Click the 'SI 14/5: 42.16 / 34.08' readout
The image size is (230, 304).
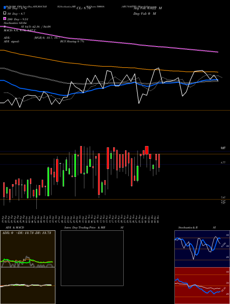36,27
